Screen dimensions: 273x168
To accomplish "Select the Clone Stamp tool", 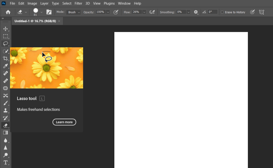I will (x=5, y=110).
